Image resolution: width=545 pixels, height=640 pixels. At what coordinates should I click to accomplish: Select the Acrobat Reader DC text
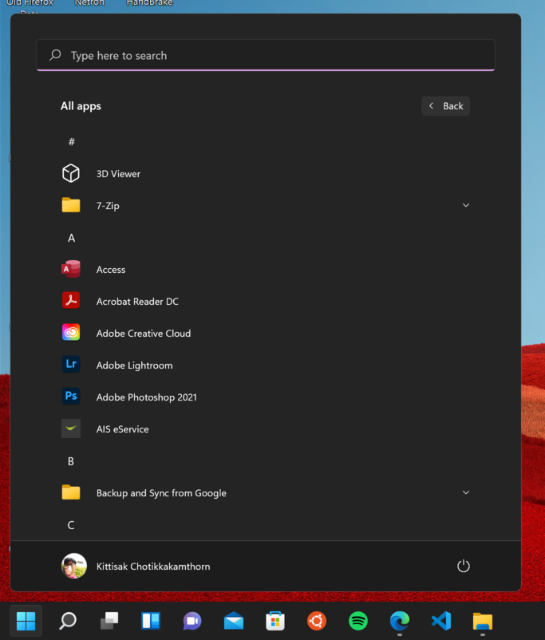click(x=137, y=301)
